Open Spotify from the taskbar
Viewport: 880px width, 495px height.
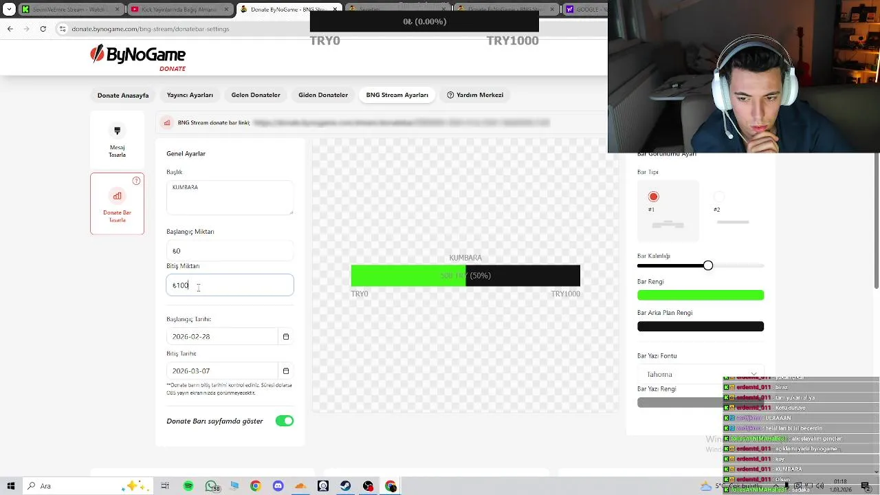point(188,486)
